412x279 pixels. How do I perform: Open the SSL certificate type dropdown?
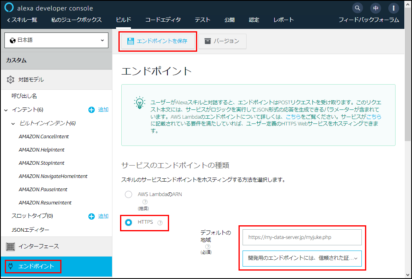pos(302,258)
